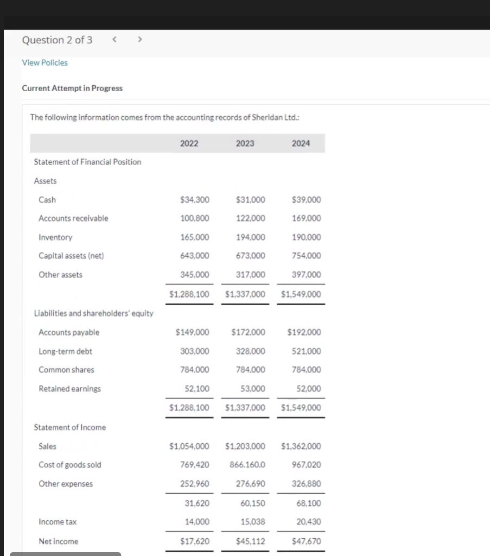Select the Inventory row label
Image resolution: width=490 pixels, height=556 pixels.
tap(55, 237)
